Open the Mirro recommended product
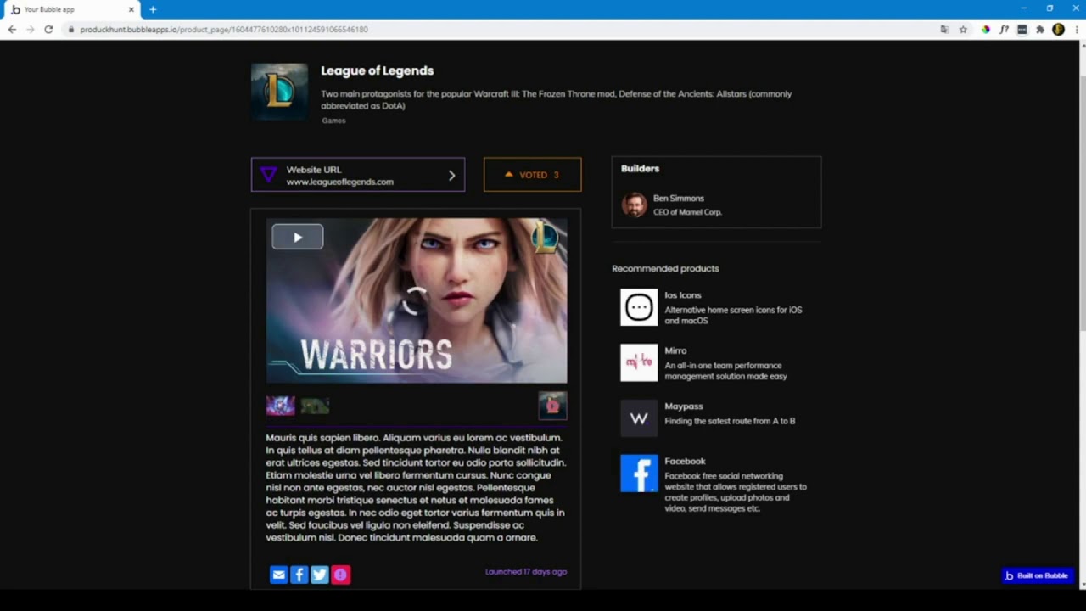The image size is (1086, 611). click(x=675, y=350)
